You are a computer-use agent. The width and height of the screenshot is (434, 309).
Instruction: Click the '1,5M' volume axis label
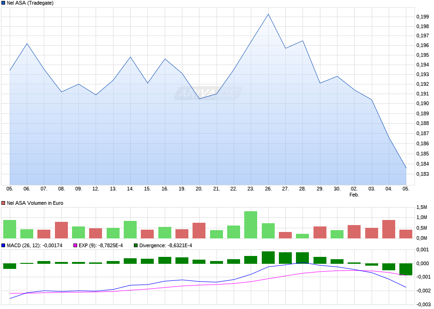point(422,207)
